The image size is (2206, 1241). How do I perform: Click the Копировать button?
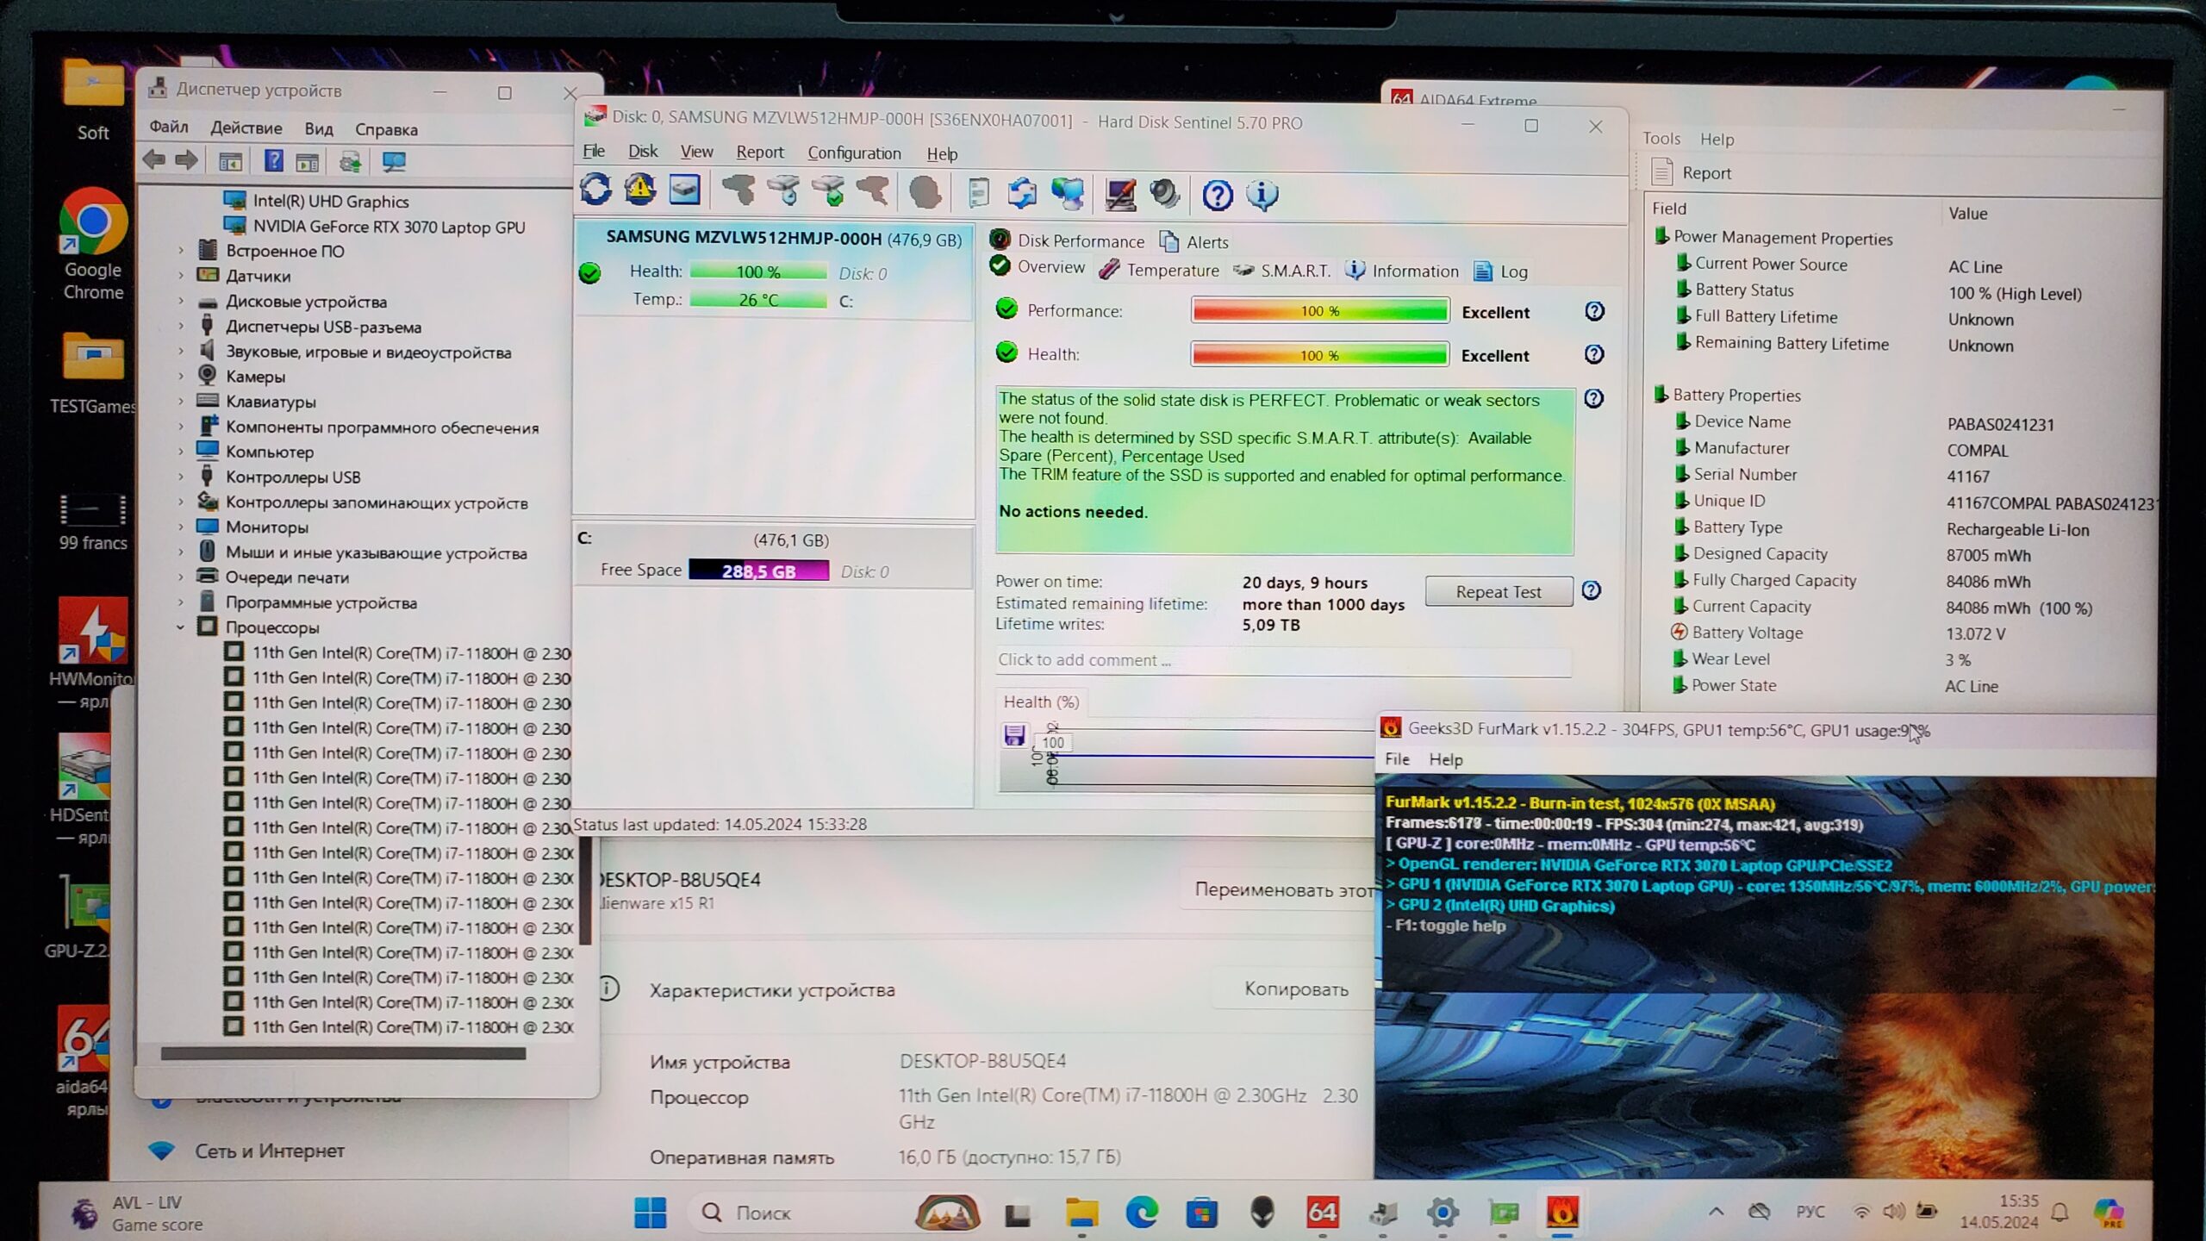(1295, 989)
